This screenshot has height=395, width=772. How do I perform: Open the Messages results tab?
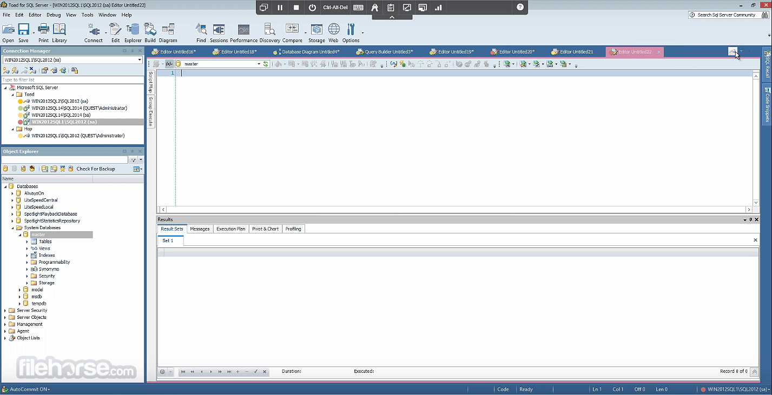200,229
